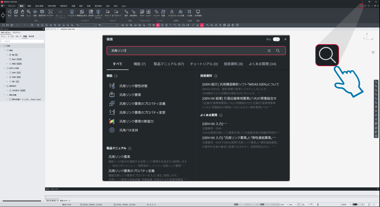The height and width of the screenshot is (207, 380).
Task: Switch to よくある質問 (34) tab
Action: pos(262,64)
